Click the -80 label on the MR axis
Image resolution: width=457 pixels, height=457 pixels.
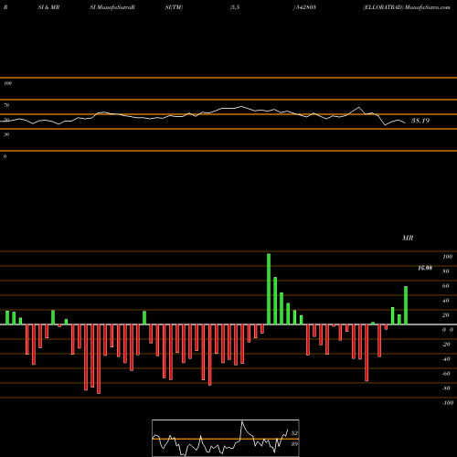(x=446, y=388)
